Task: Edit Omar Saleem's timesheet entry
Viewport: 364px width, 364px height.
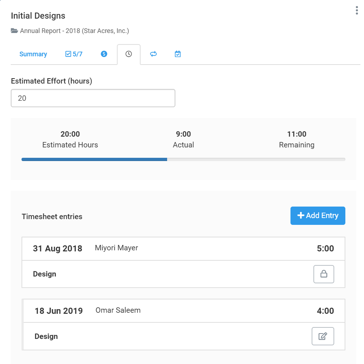Action: [x=323, y=336]
